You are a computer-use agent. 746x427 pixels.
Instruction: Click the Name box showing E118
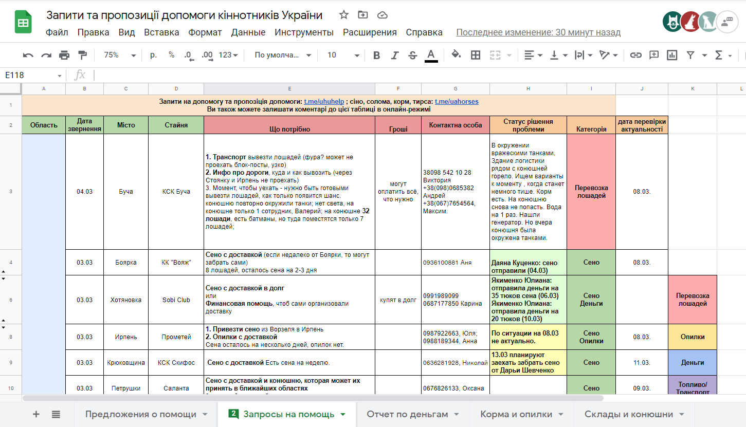click(32, 76)
